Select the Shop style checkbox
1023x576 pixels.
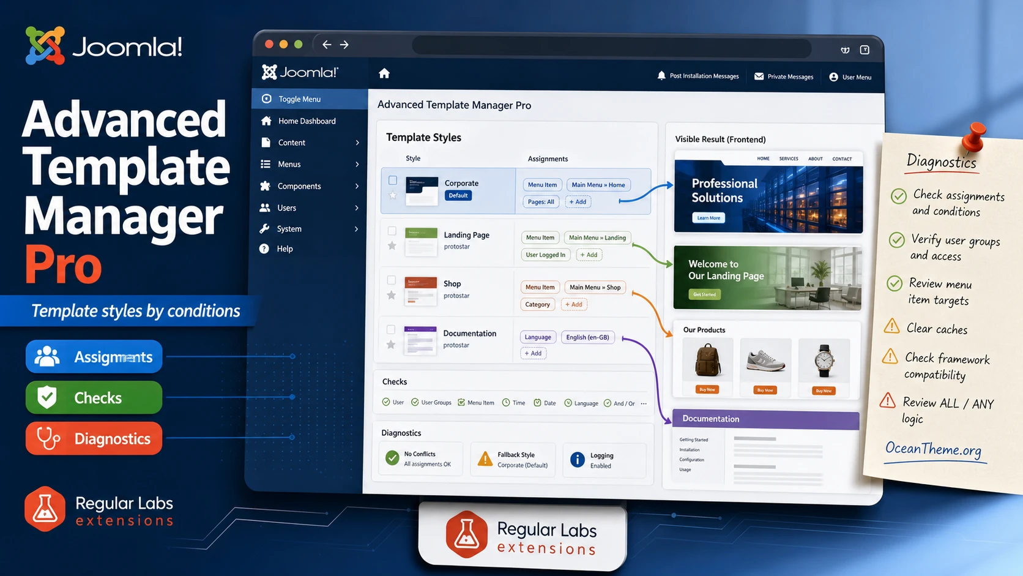392,280
